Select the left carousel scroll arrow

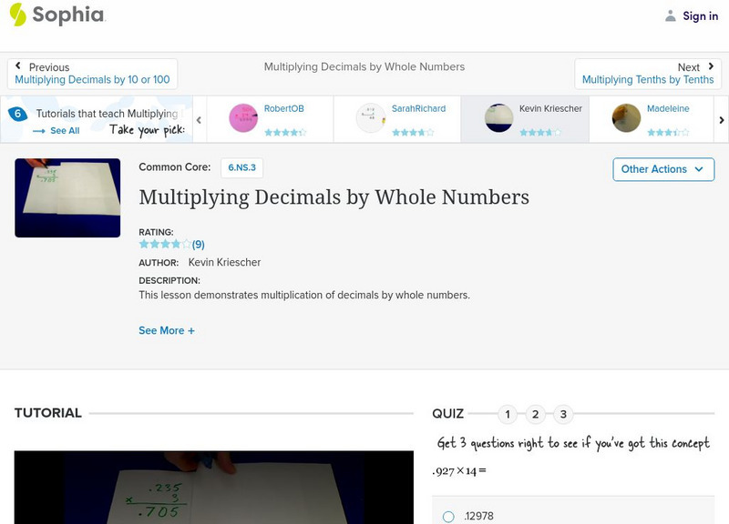coord(199,119)
